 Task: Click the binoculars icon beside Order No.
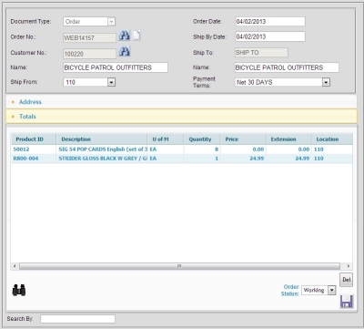point(124,36)
